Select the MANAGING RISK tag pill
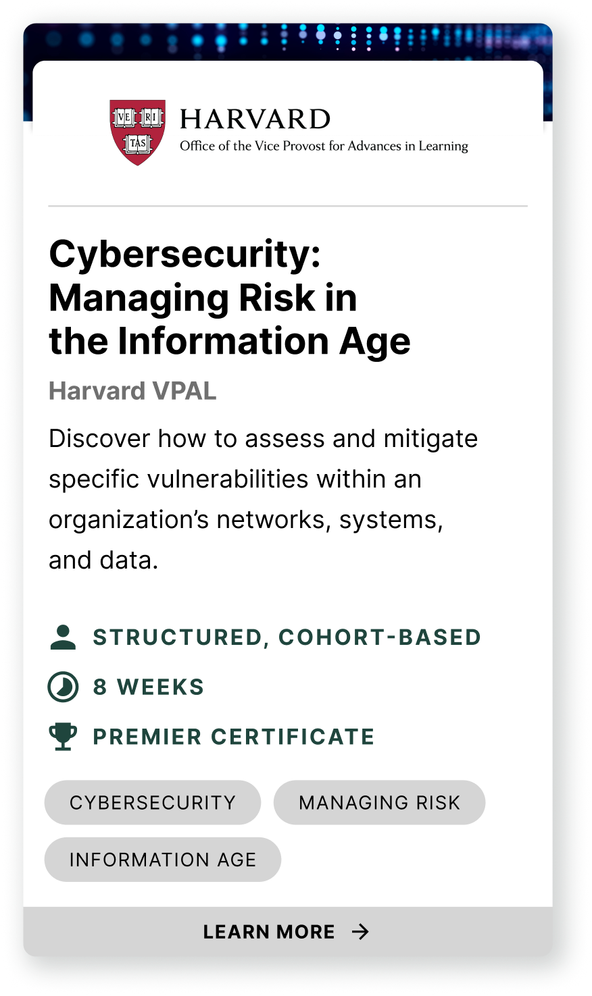Viewport: 592px width, 996px height. 379,802
